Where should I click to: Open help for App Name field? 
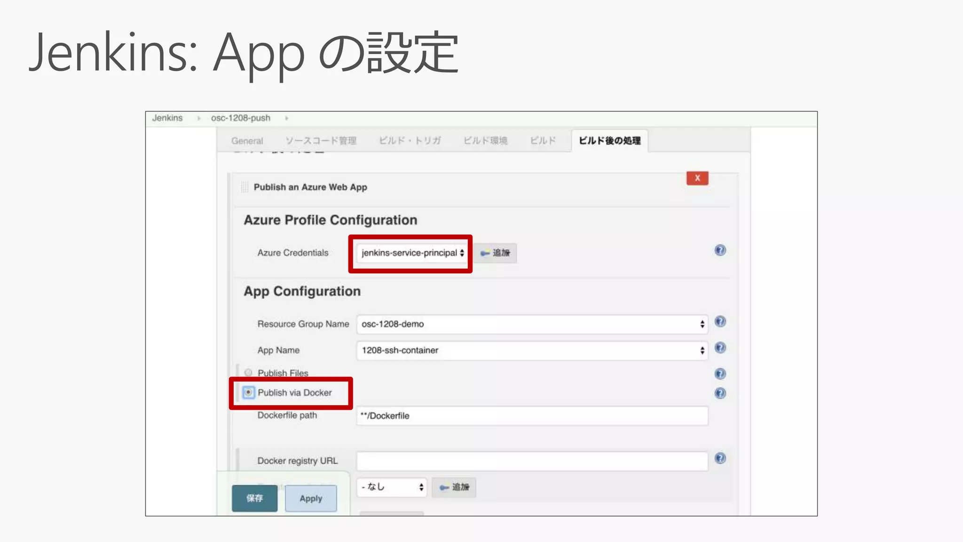click(720, 348)
